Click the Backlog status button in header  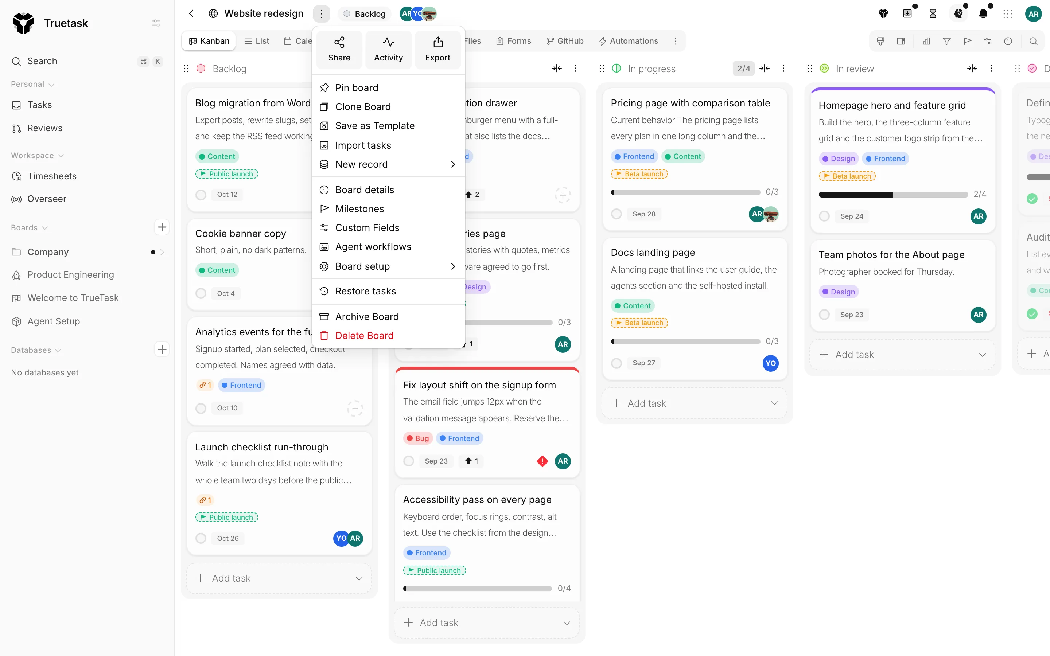tap(365, 13)
